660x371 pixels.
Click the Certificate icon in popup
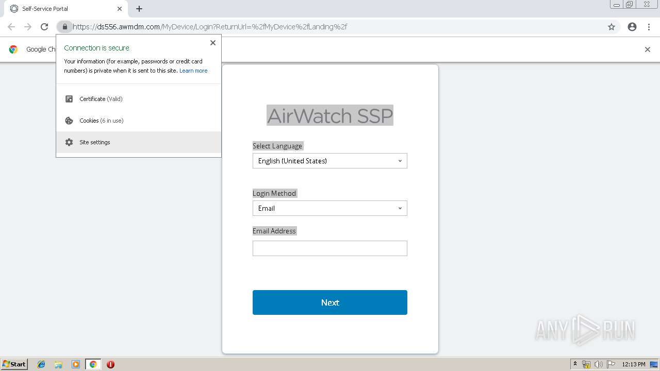[69, 99]
